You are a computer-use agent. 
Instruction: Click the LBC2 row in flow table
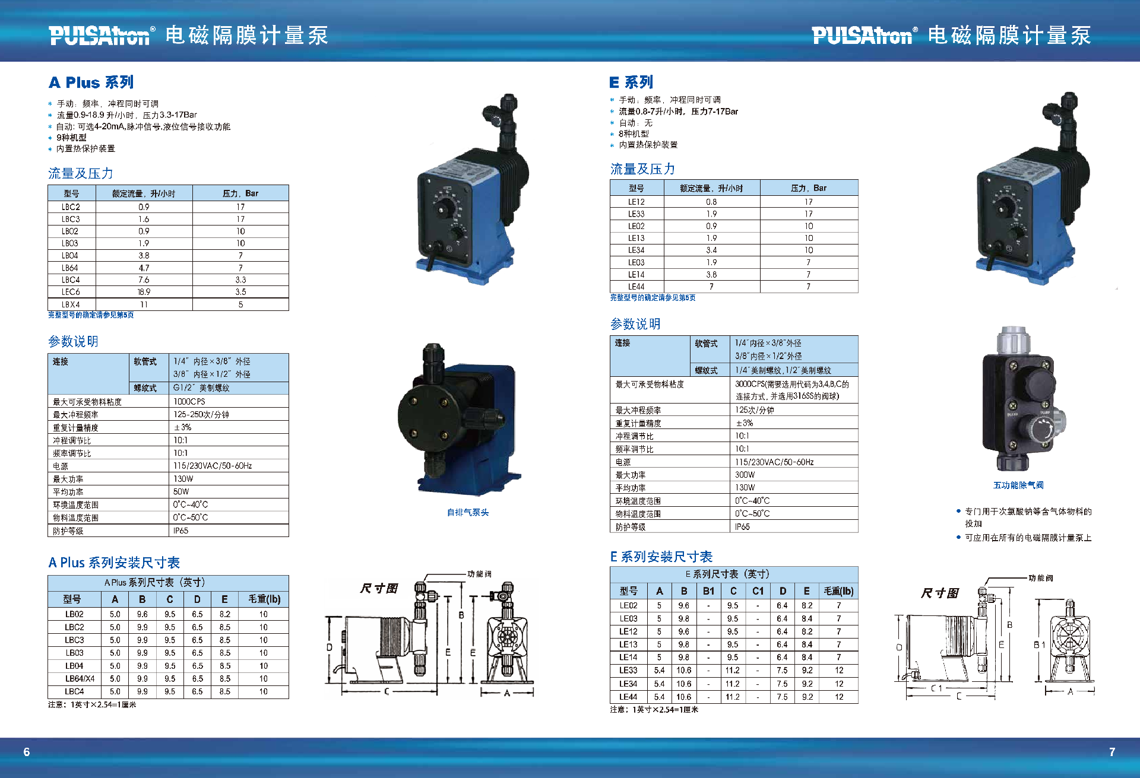tap(168, 207)
